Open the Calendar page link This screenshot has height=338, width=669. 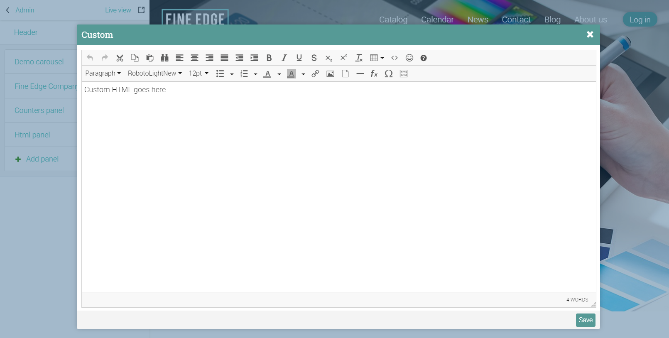pyautogui.click(x=437, y=20)
